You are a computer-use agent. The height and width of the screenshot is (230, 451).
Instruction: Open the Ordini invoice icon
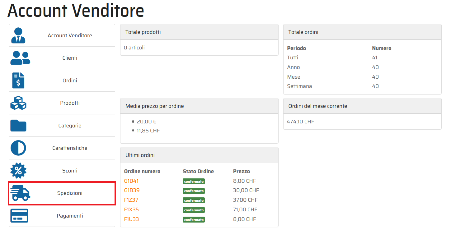(x=18, y=80)
